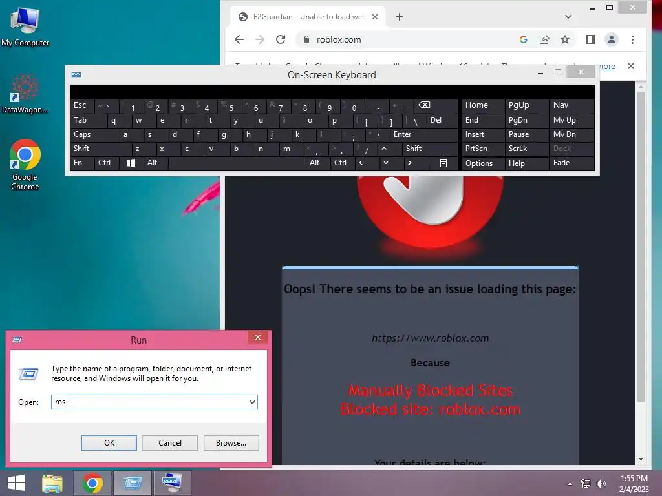The height and width of the screenshot is (496, 662).
Task: Toggle right Shift key on keyboard
Action: 430,149
